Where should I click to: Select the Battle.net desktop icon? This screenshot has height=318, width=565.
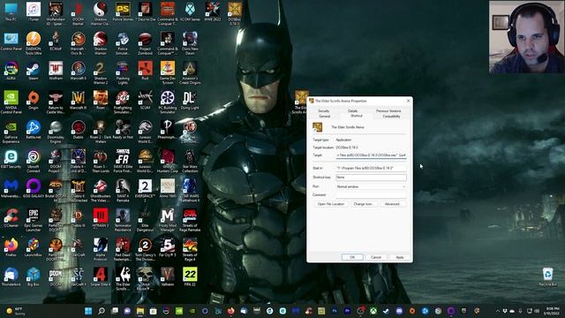pos(34,130)
